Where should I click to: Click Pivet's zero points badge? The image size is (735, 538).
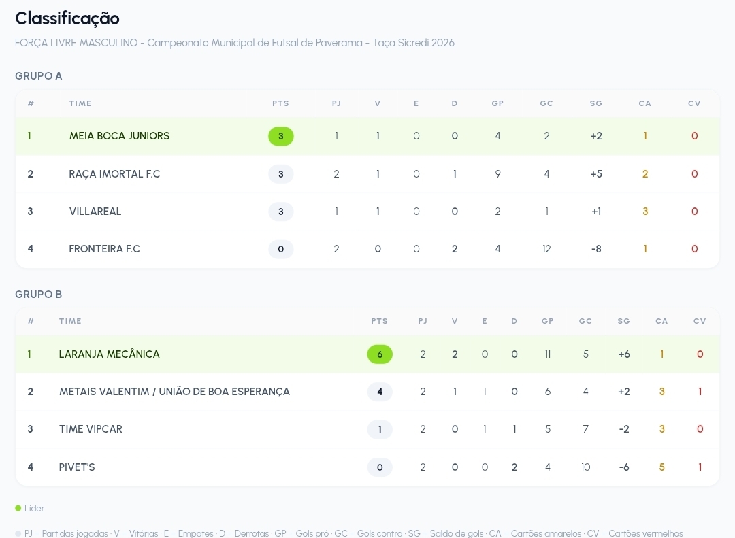pos(380,467)
